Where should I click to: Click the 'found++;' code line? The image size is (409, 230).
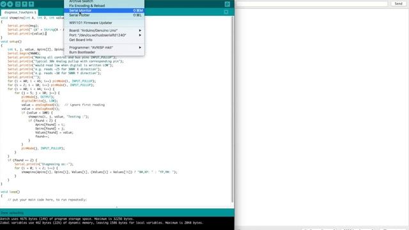[x=42, y=136]
